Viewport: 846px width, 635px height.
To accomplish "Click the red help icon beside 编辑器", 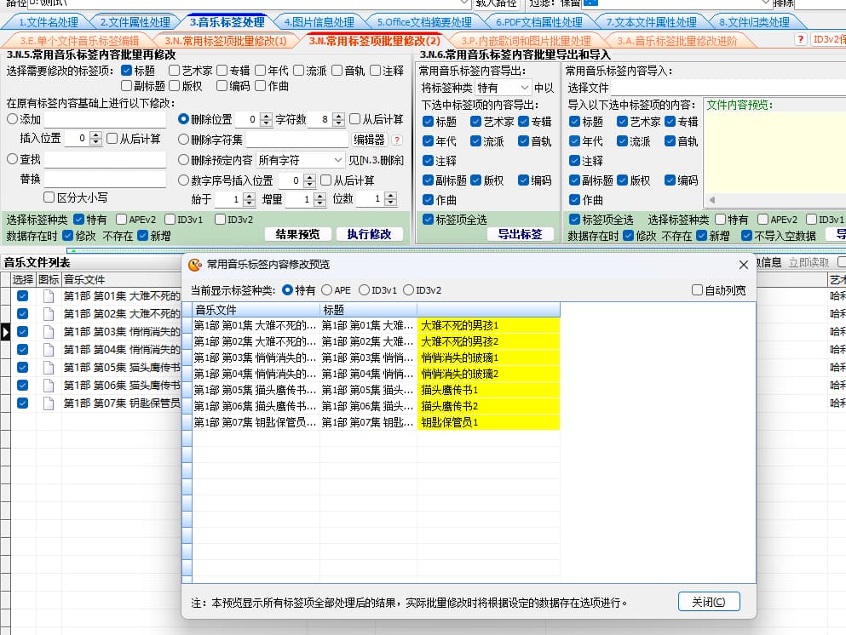I will [x=396, y=140].
